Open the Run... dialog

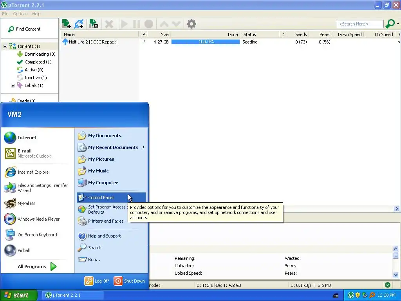pos(111,259)
